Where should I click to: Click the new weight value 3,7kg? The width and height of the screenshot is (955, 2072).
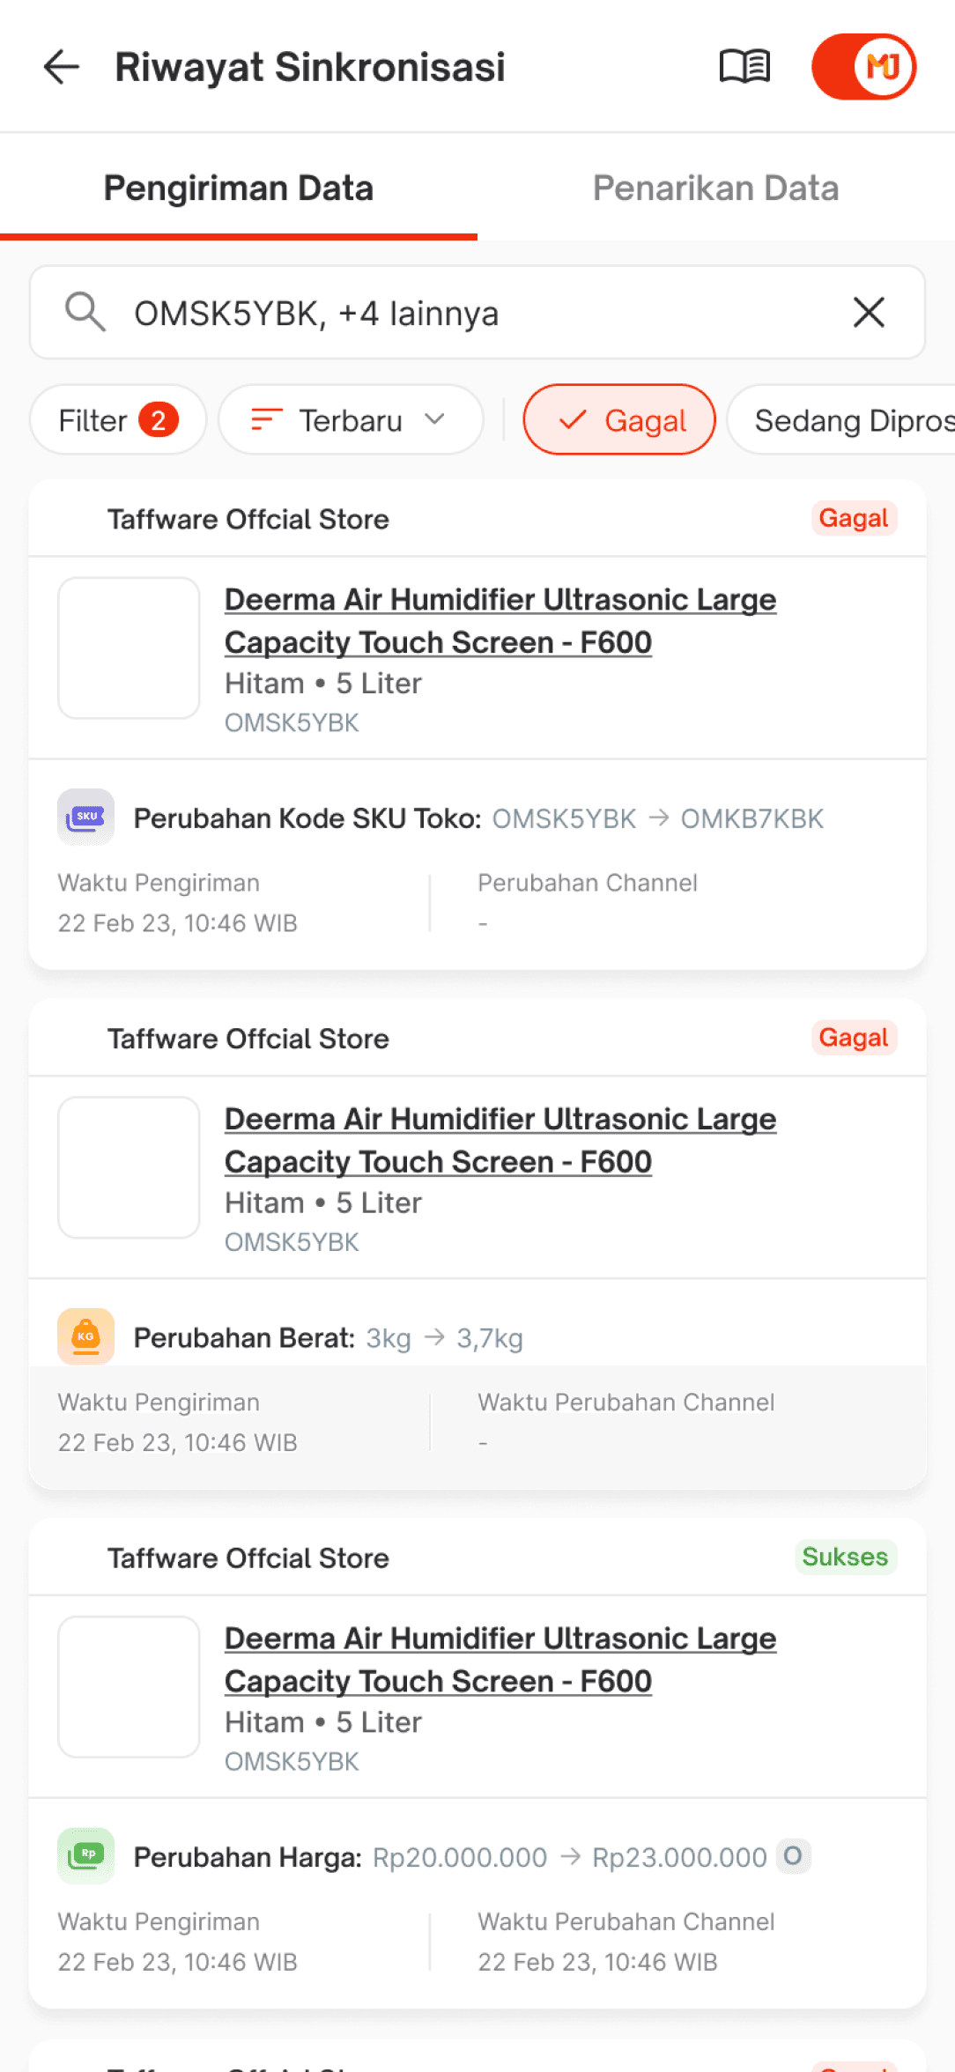click(490, 1338)
